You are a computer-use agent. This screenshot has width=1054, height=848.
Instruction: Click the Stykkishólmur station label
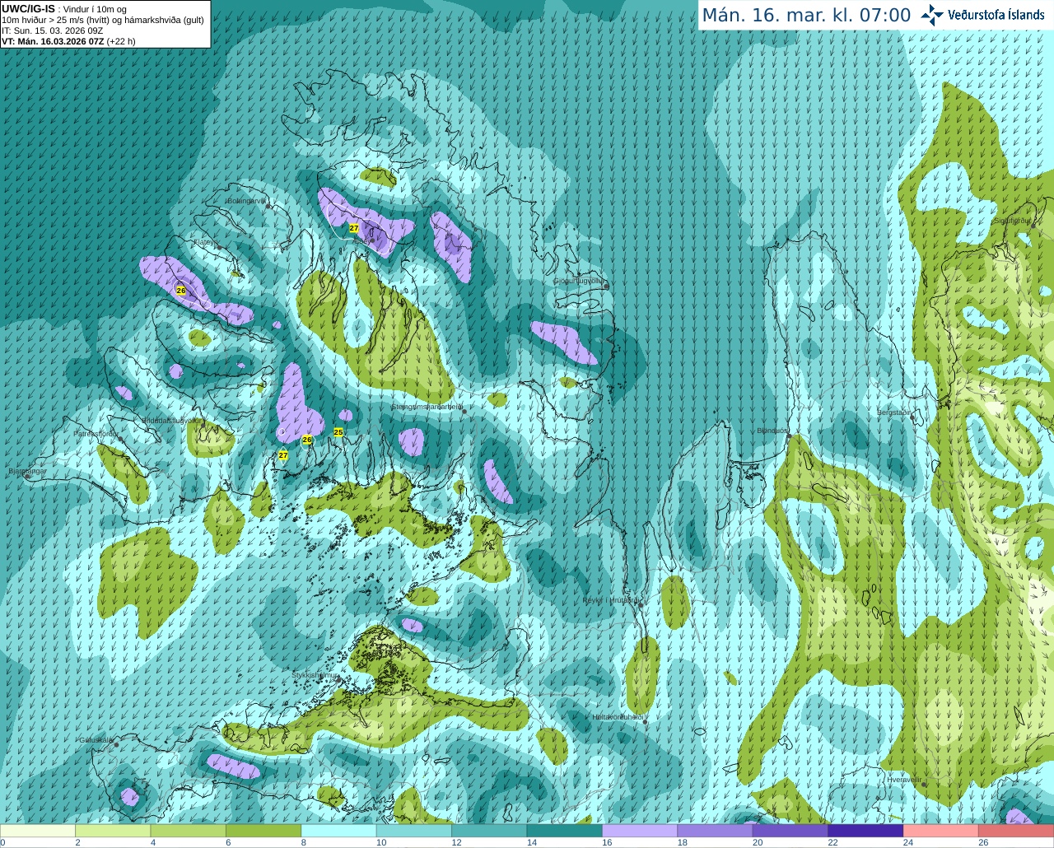click(315, 675)
